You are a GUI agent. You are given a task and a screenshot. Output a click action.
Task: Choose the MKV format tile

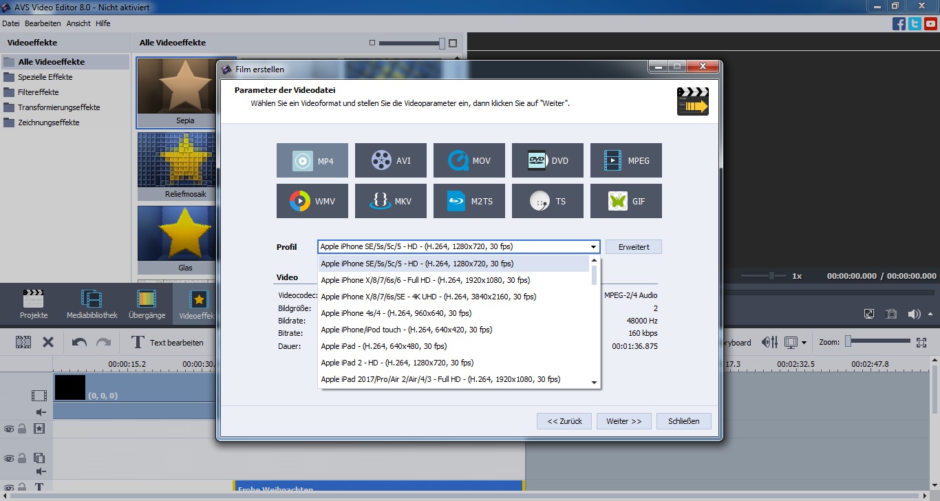pyautogui.click(x=391, y=201)
